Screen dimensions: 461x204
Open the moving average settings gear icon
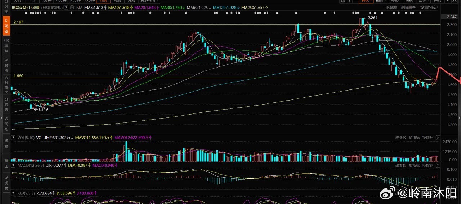coord(72,7)
